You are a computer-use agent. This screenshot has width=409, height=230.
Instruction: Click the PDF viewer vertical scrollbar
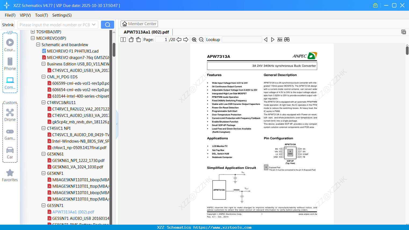pos(407,50)
